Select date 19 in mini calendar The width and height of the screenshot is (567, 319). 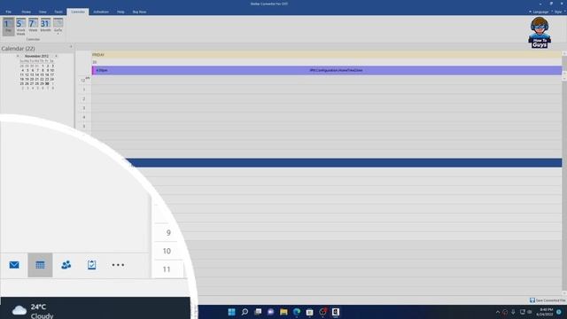pos(27,79)
